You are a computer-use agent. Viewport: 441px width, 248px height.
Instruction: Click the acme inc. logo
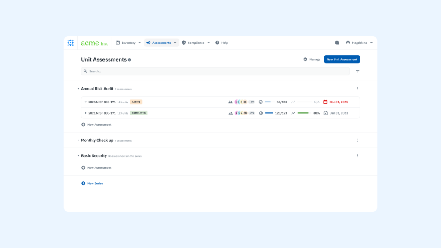coord(94,43)
